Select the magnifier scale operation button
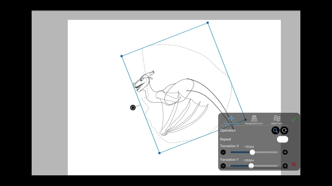332x186 pixels. [x=275, y=130]
